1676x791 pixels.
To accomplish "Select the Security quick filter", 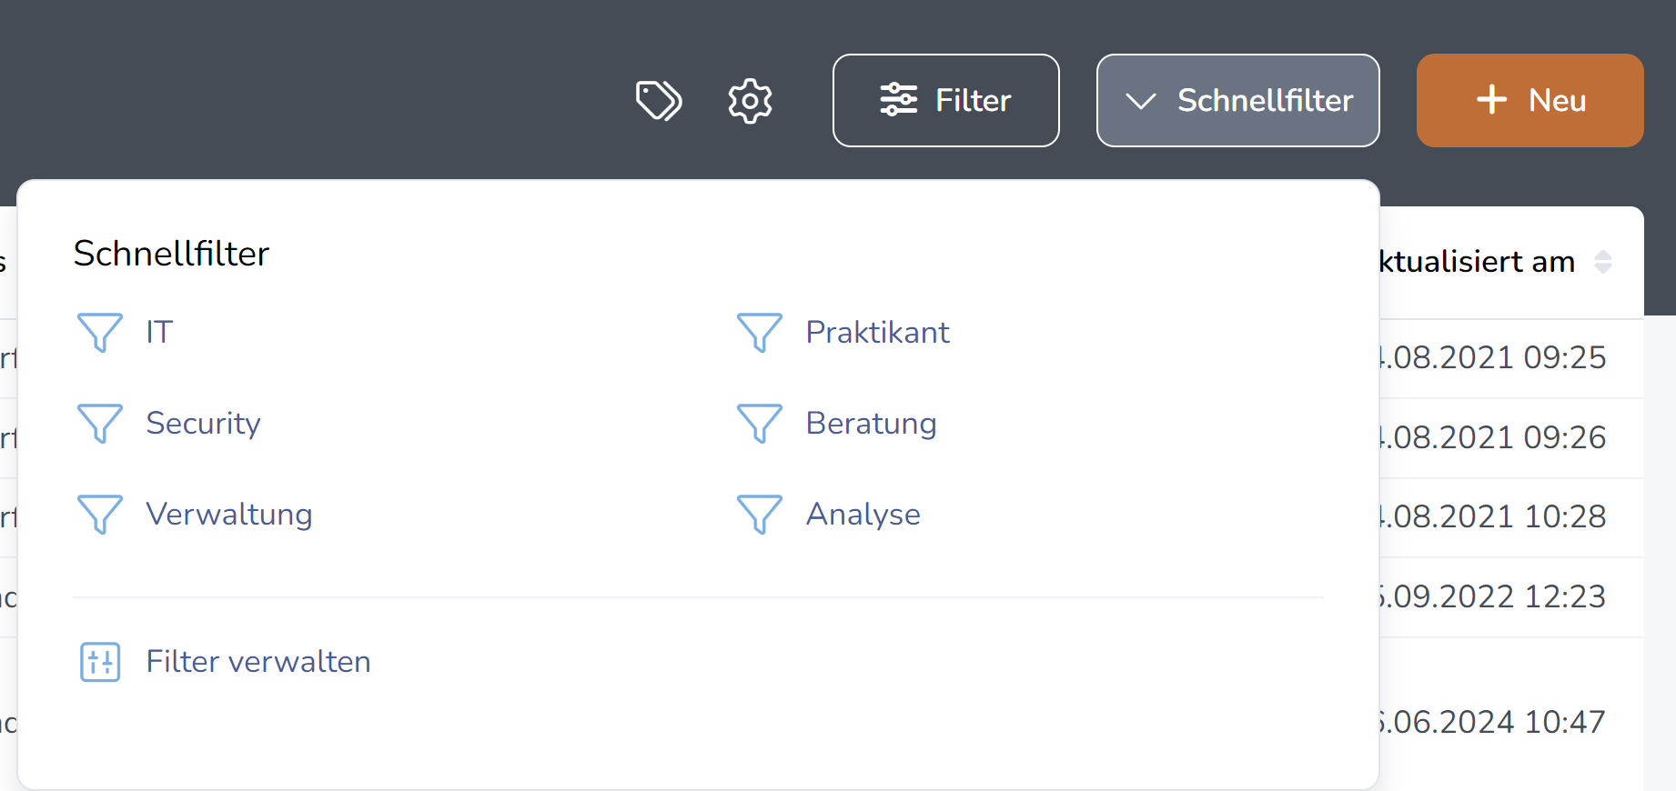I will tap(204, 424).
